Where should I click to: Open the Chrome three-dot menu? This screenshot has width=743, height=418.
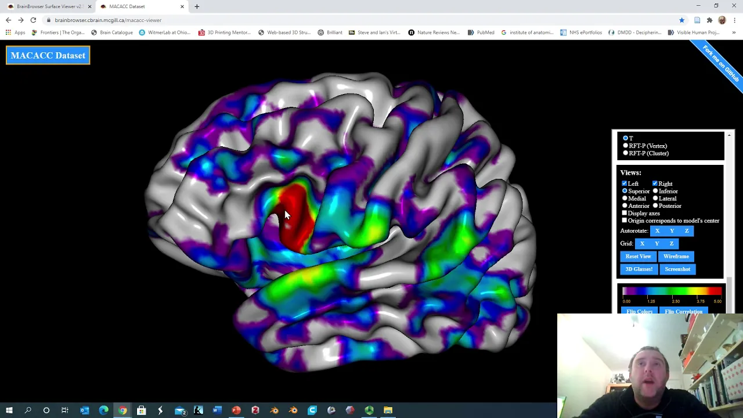tap(734, 20)
